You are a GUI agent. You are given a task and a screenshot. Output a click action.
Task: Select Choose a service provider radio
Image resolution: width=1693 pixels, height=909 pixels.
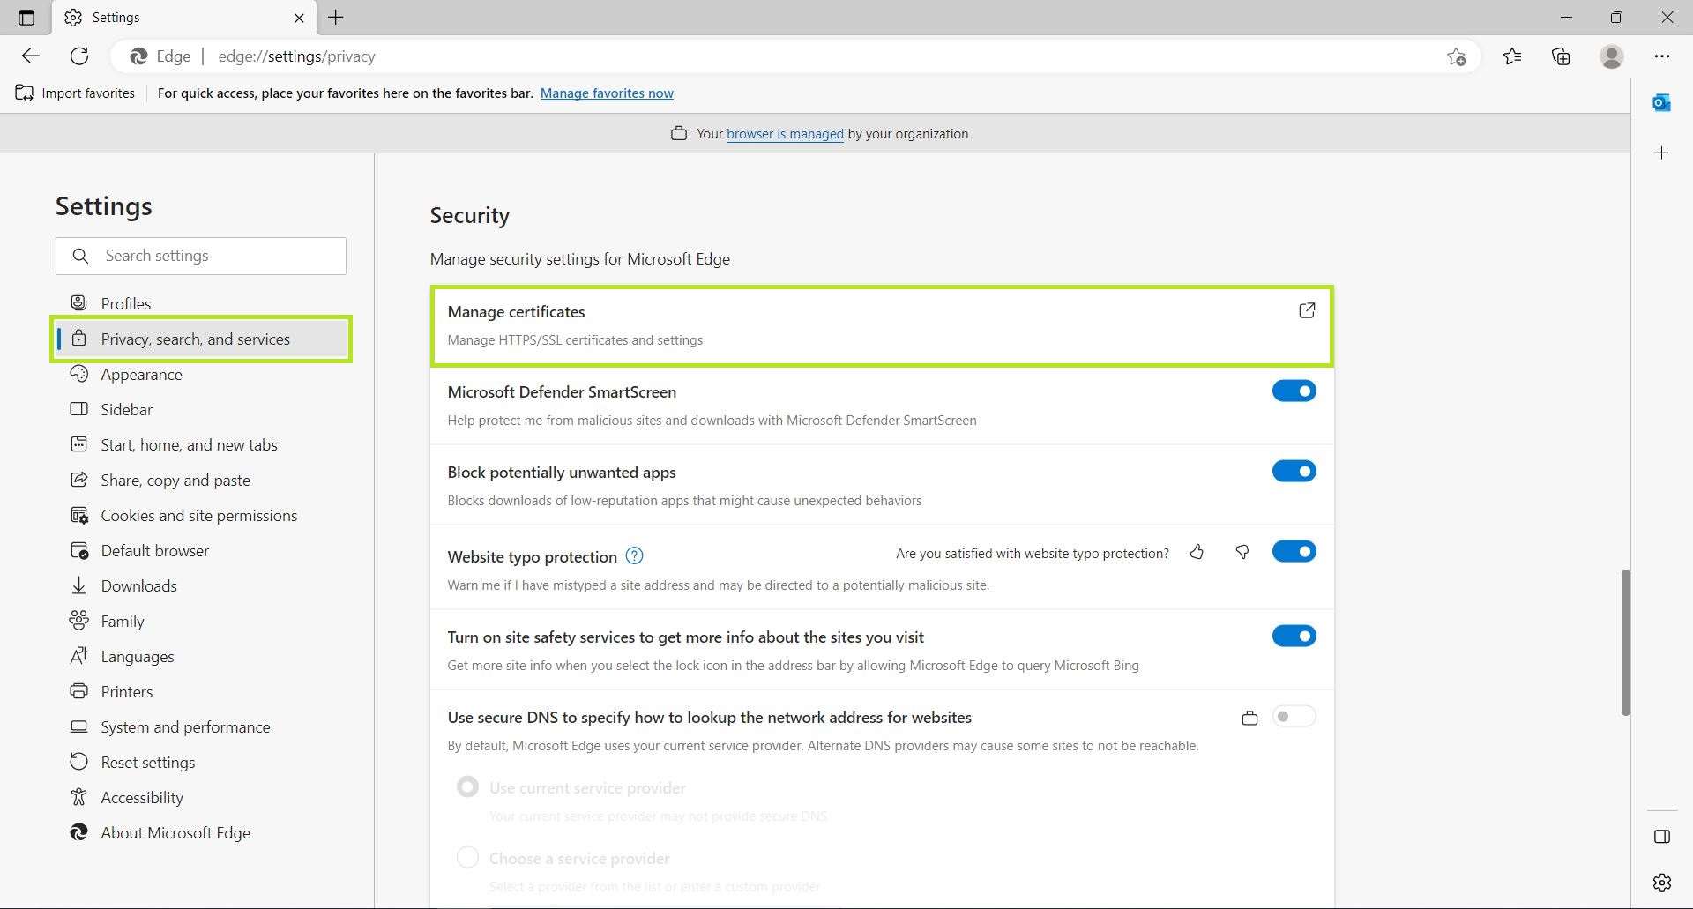pyautogui.click(x=467, y=857)
